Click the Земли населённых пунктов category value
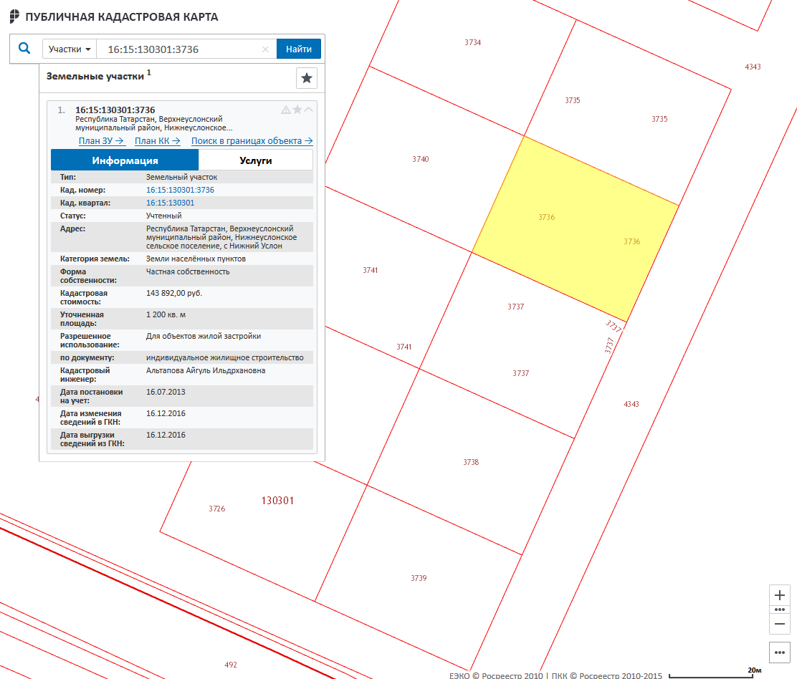The image size is (797, 679). (x=196, y=259)
